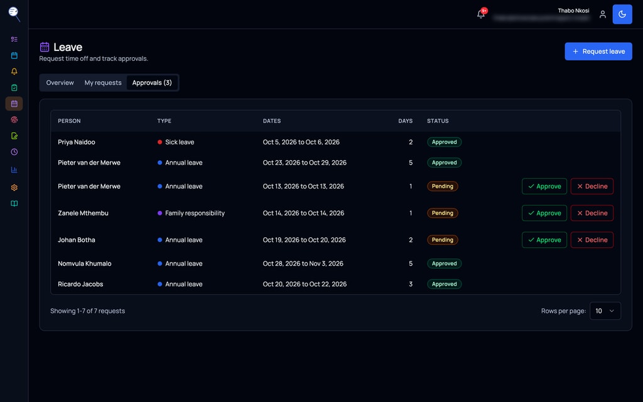The image size is (643, 402).
Task: Open the user profile icon in the top bar
Action: [x=602, y=14]
